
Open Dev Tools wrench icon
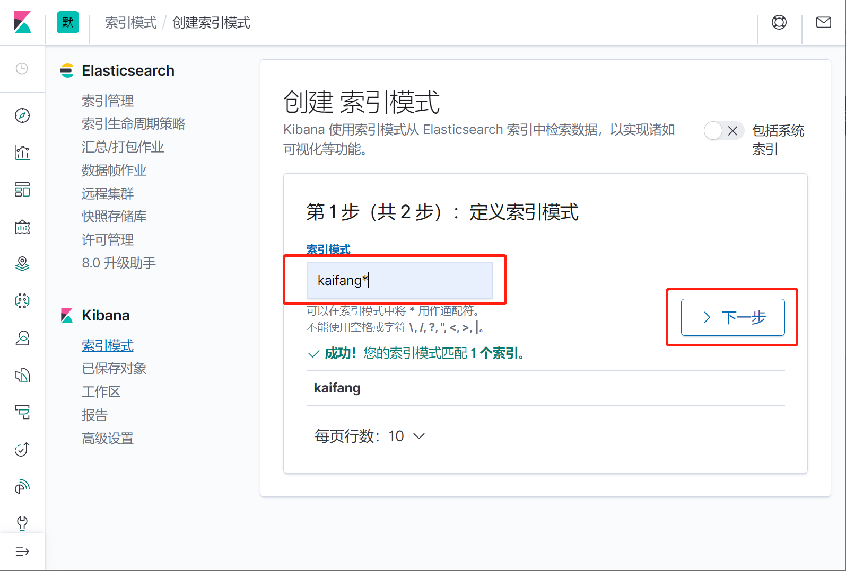tap(22, 523)
